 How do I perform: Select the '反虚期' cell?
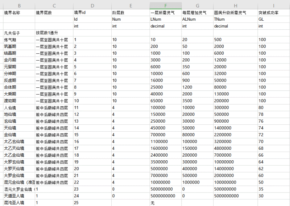click(x=19, y=81)
